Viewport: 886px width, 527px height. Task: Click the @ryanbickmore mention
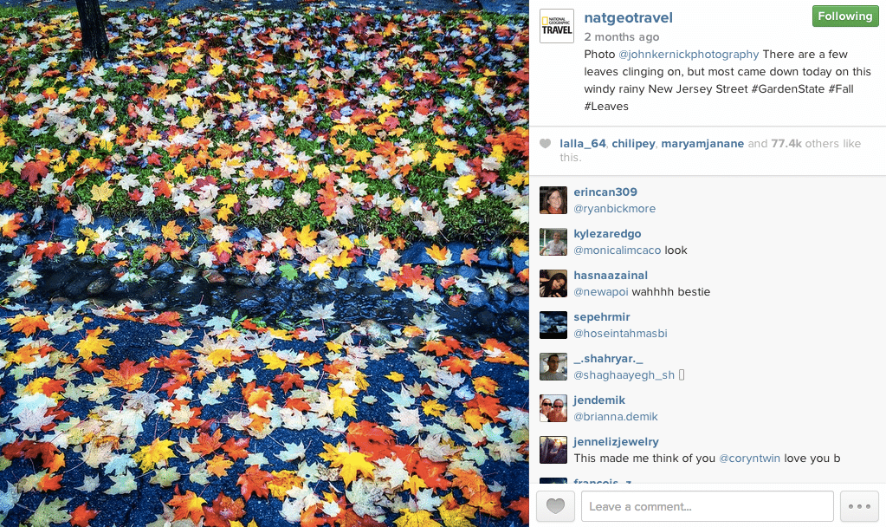[x=615, y=209]
